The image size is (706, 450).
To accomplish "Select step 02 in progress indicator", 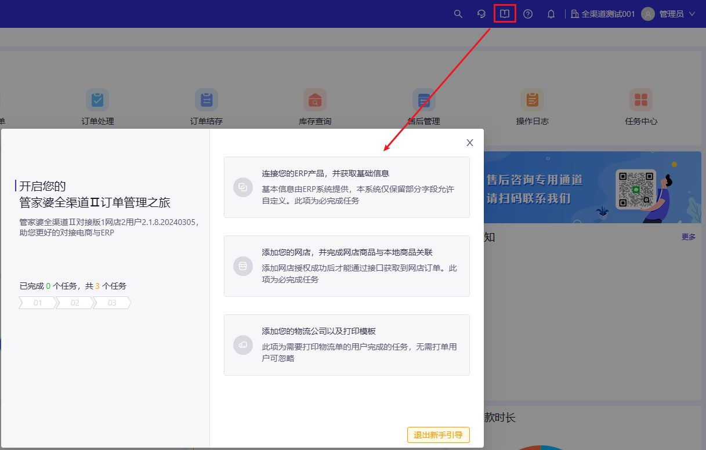I will click(x=75, y=303).
